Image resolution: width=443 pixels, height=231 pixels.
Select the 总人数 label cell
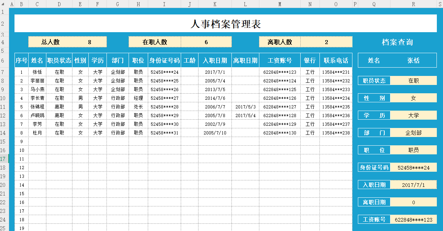(x=51, y=42)
